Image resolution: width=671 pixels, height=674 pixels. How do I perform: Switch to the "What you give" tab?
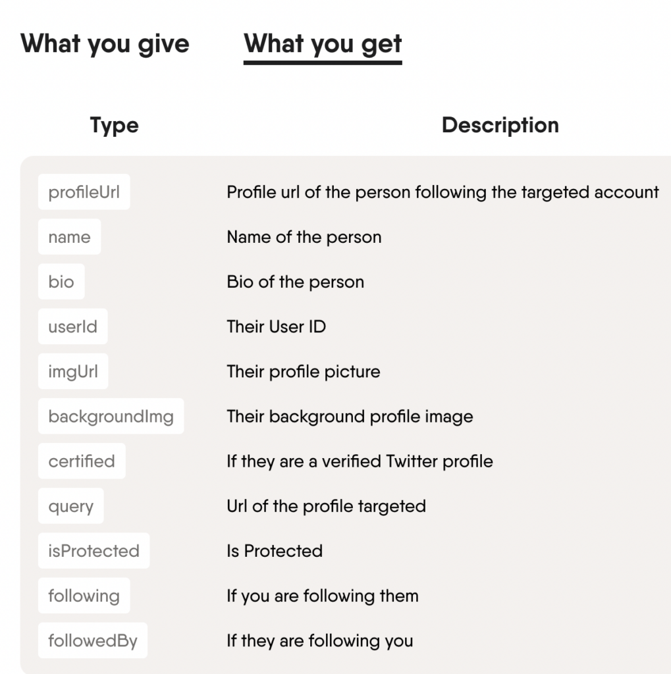point(105,43)
